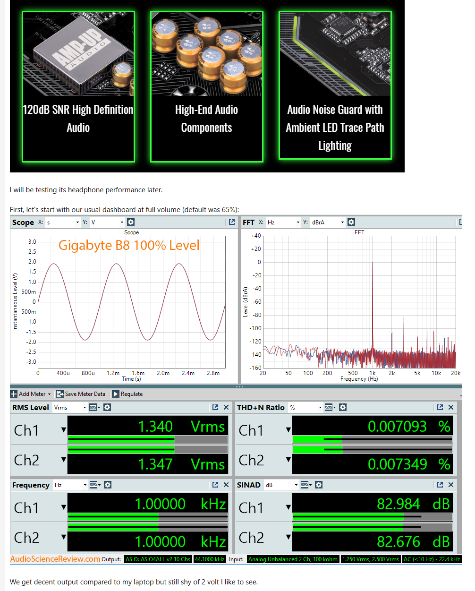Click the 1.340 Vrms Ch1 reading
475x591 pixels.
182,426
